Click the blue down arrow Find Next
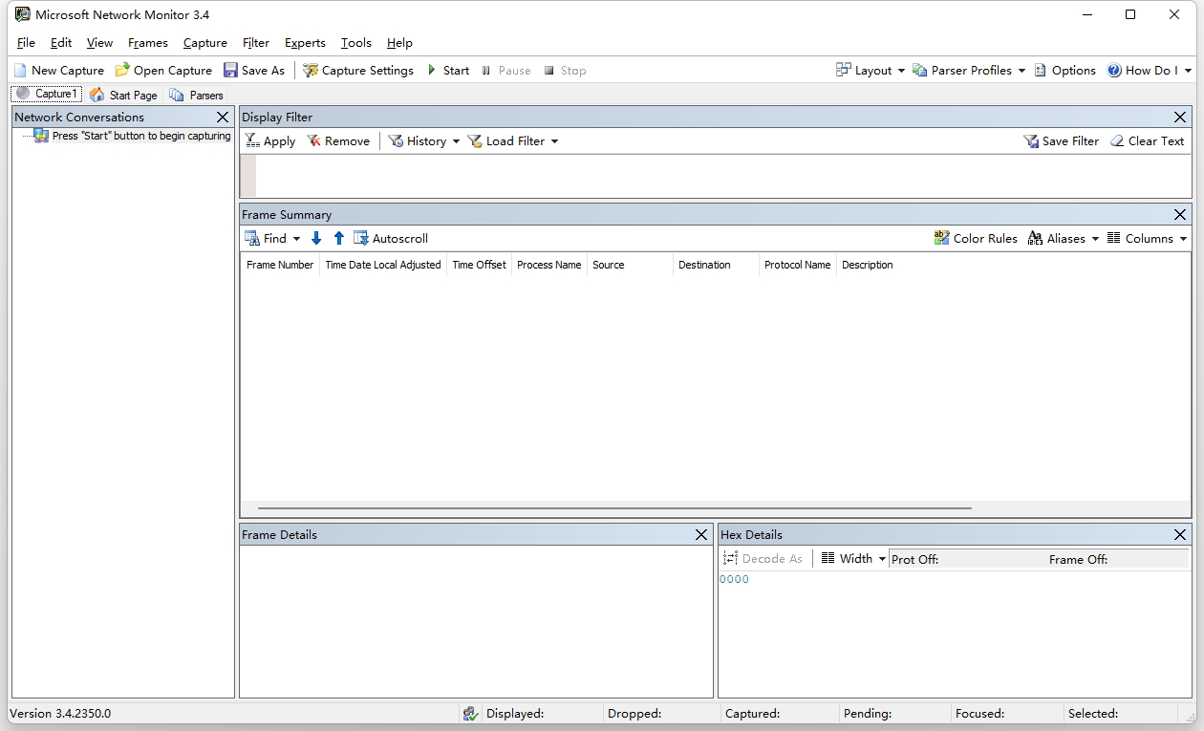The width and height of the screenshot is (1204, 731). 316,238
